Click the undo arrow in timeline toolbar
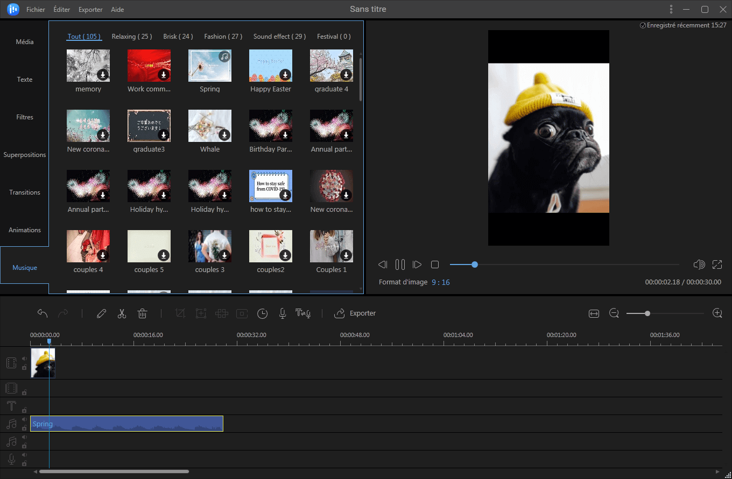The width and height of the screenshot is (732, 479). coord(43,313)
